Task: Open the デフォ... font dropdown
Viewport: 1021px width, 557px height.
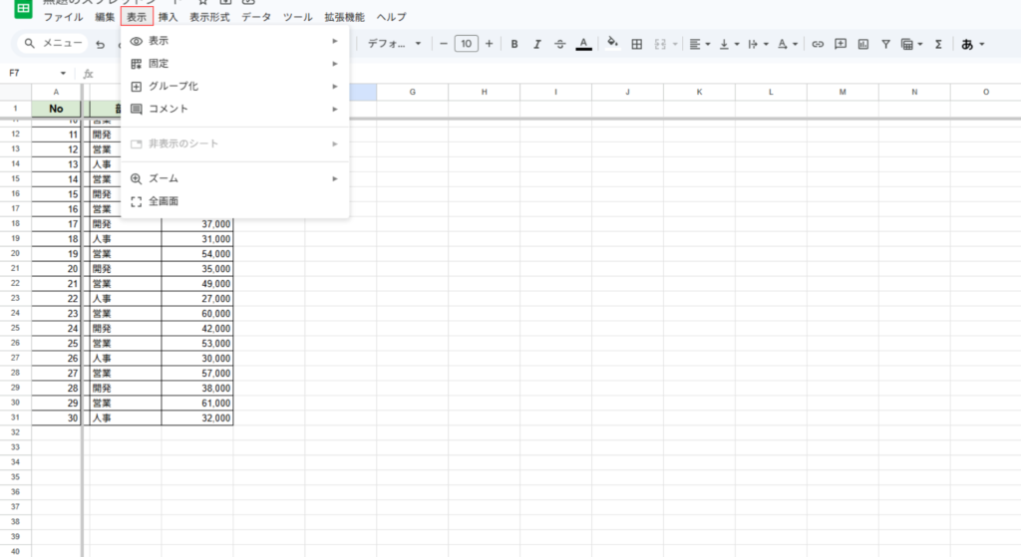Action: (394, 44)
